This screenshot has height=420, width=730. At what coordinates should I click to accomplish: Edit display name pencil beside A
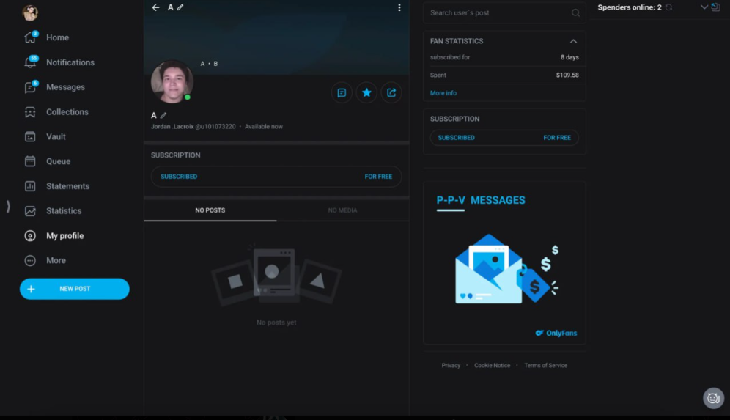click(163, 116)
